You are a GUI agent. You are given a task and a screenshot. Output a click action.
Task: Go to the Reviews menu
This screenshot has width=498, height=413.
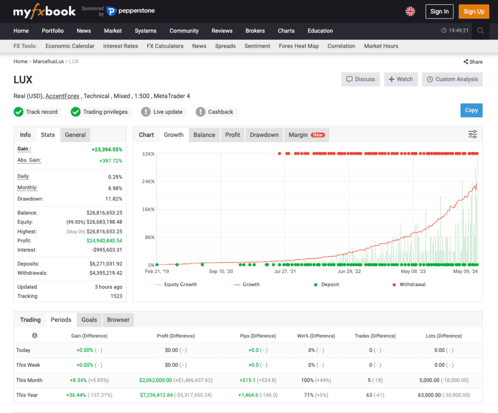222,31
